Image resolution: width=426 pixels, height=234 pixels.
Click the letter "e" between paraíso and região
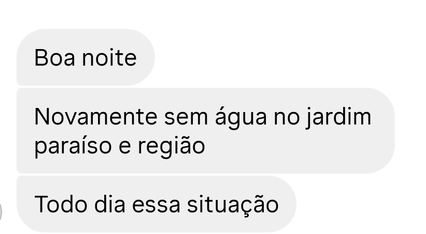click(x=125, y=147)
